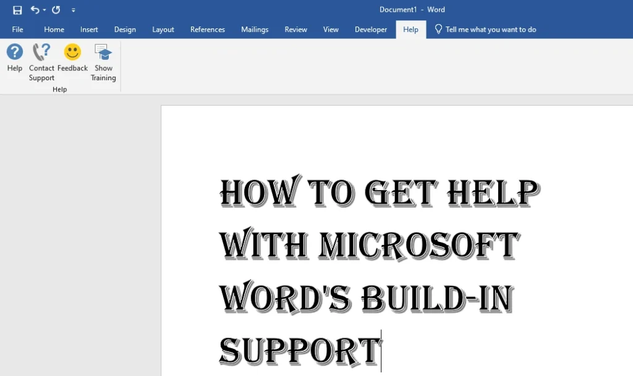Select the Design tab
Image resolution: width=633 pixels, height=376 pixels.
point(125,29)
